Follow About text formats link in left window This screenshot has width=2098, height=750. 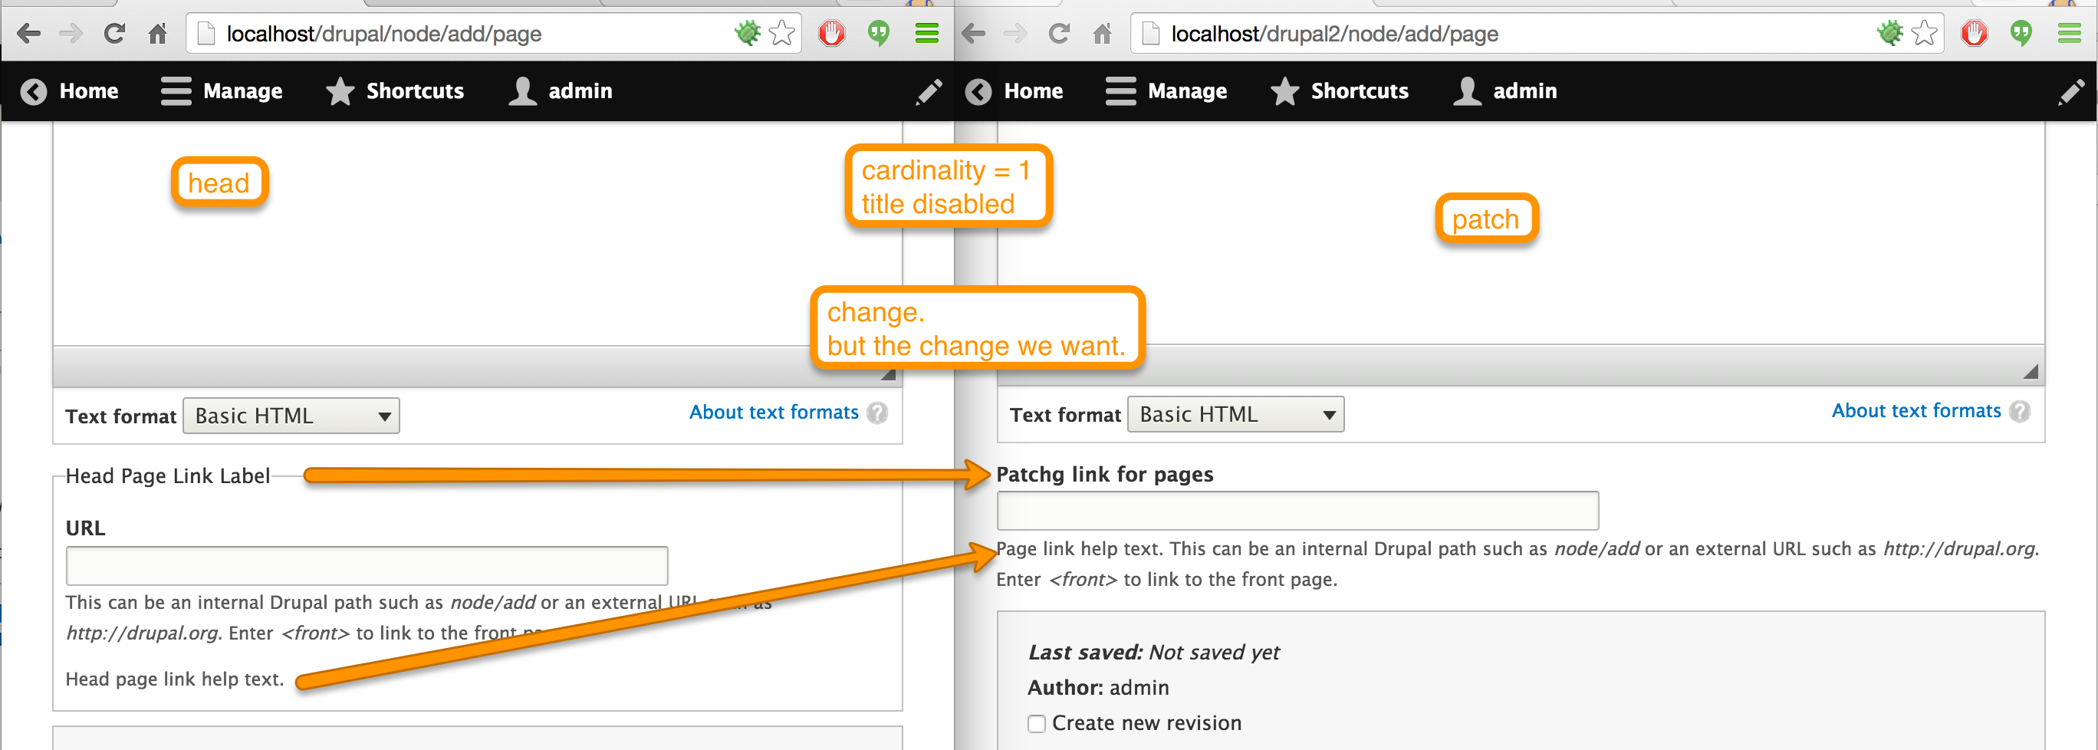(774, 412)
